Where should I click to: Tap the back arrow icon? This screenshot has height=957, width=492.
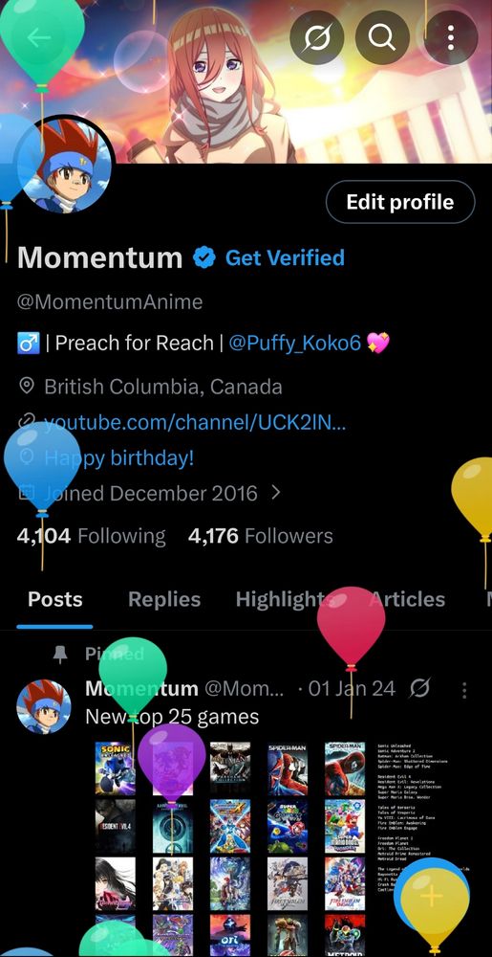click(x=39, y=38)
